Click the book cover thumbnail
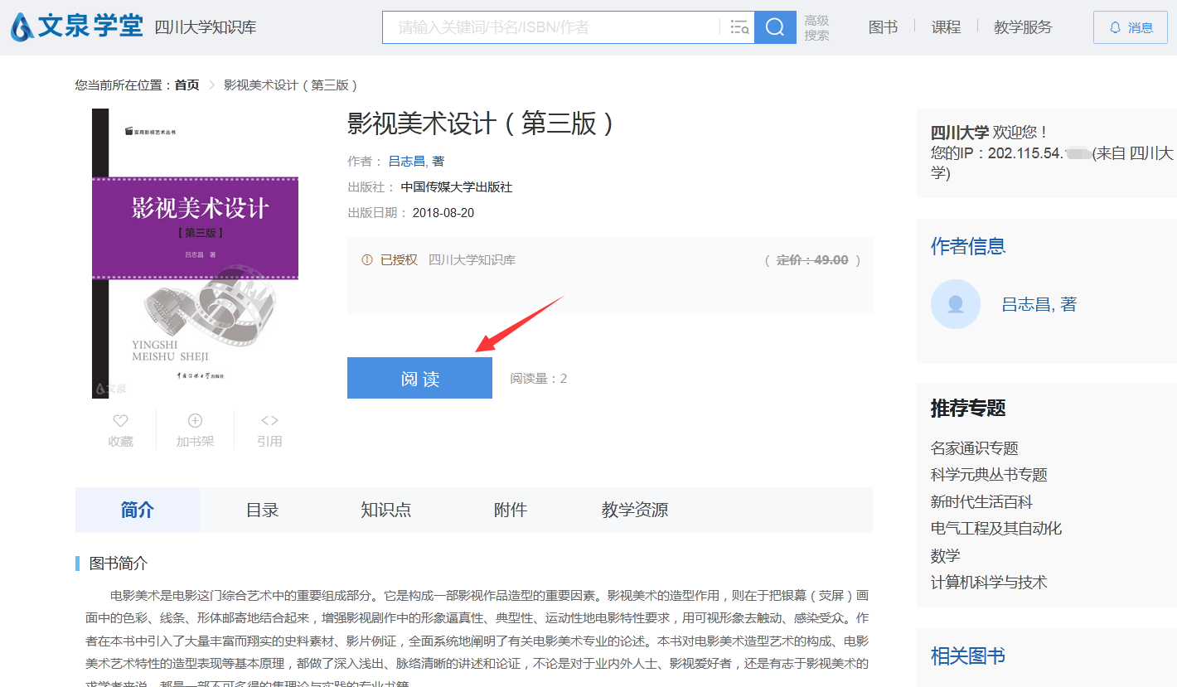The image size is (1177, 687). pyautogui.click(x=195, y=254)
